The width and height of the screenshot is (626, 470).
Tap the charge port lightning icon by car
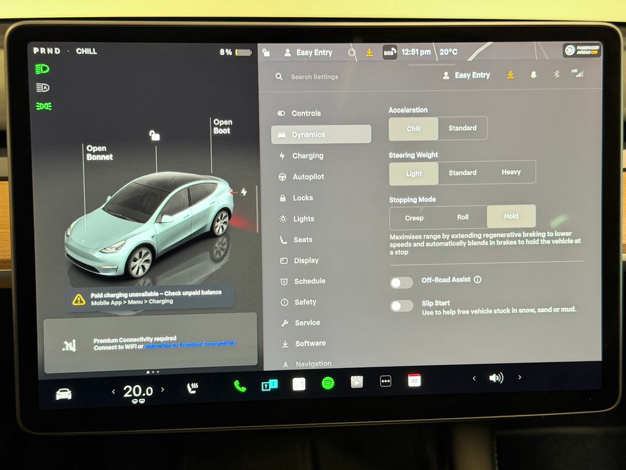(244, 192)
